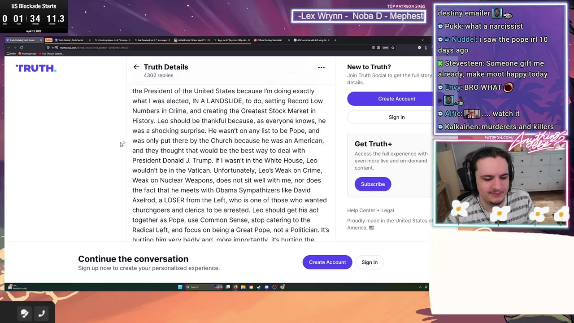This screenshot has width=574, height=323.
Task: Switch to the Eric Swalwell on X tab
Action: click(x=152, y=40)
